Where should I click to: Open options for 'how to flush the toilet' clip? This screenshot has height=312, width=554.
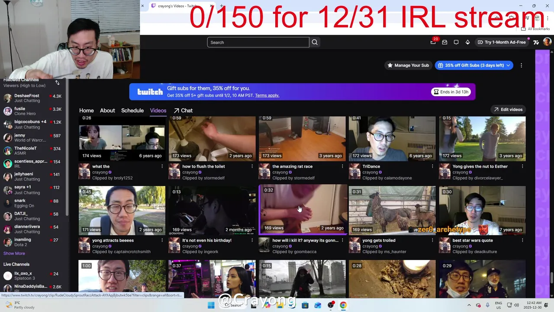pos(252,166)
